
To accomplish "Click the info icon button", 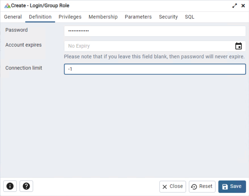I will coord(10,186).
